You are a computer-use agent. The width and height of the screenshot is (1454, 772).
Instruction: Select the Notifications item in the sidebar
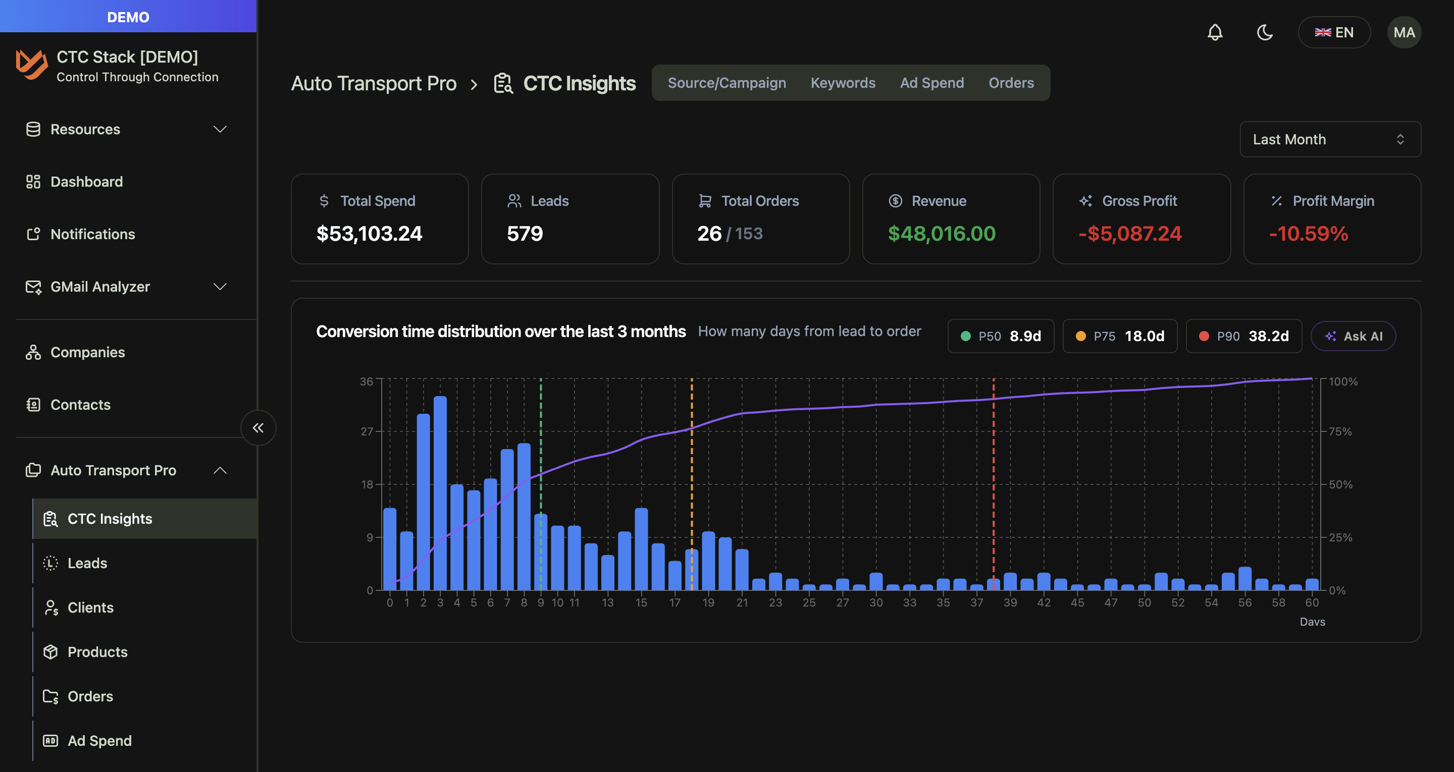pyautogui.click(x=92, y=234)
